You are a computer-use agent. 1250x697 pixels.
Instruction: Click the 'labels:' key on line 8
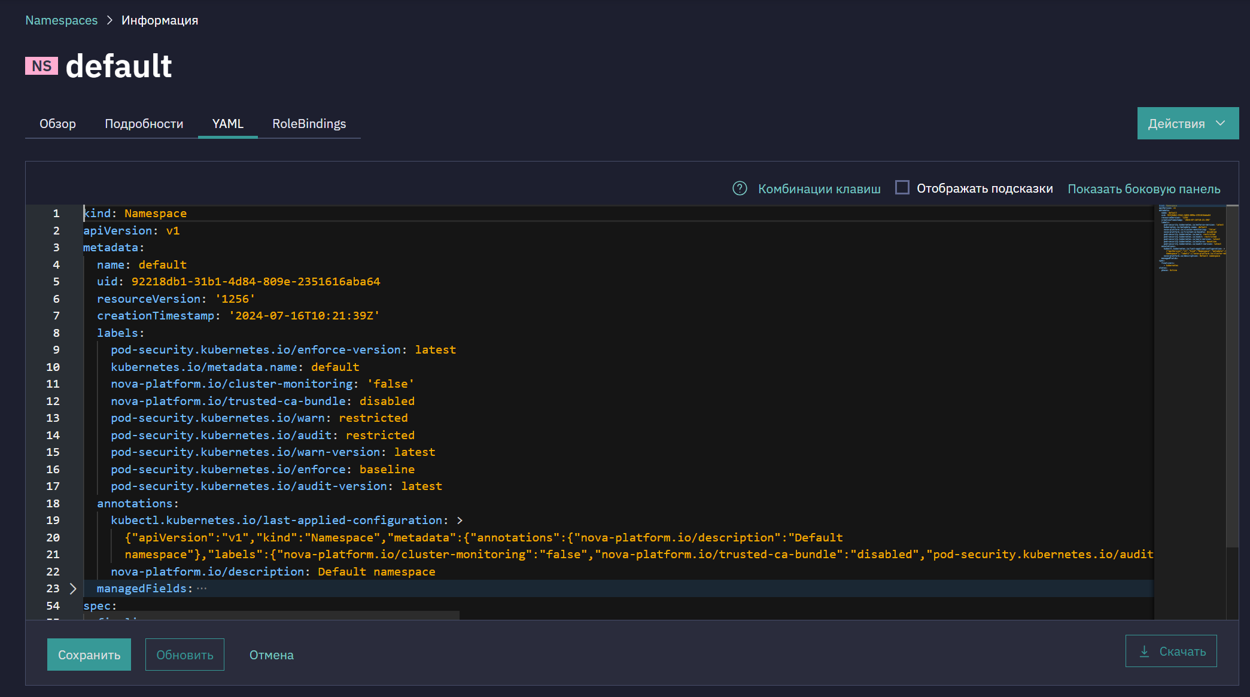point(121,333)
